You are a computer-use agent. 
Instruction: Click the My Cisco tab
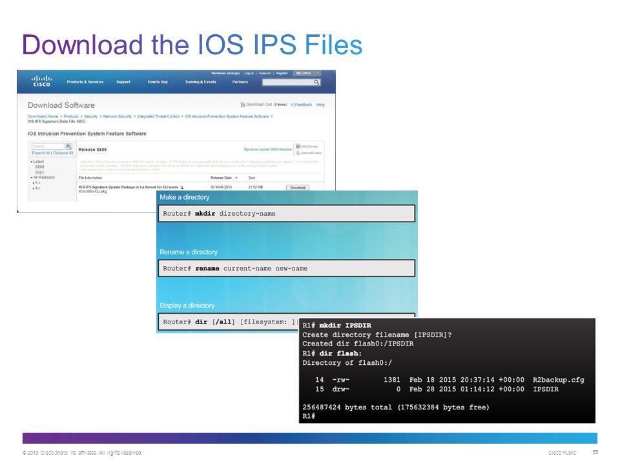tap(304, 73)
